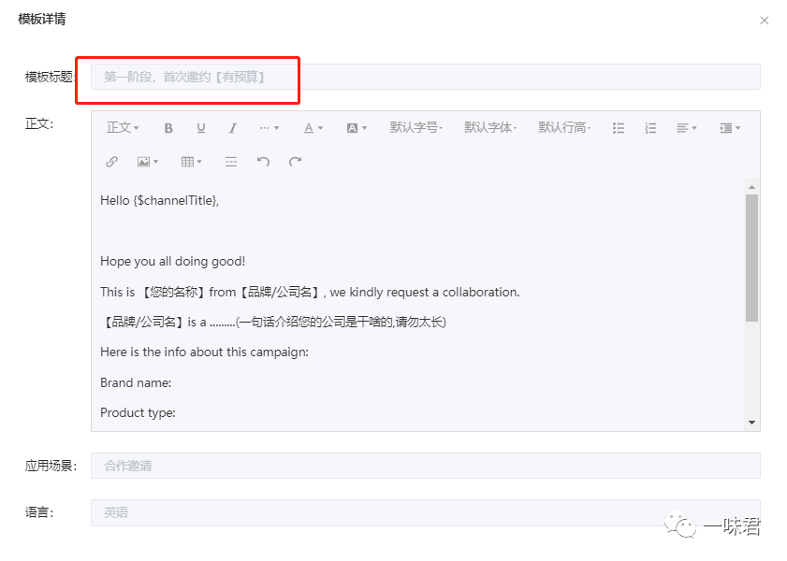Click the line 'Hello {$channelTitle},'
The height and width of the screenshot is (561, 787).
click(160, 200)
